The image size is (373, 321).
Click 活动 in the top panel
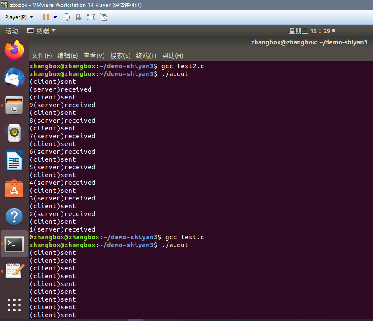tap(11, 30)
